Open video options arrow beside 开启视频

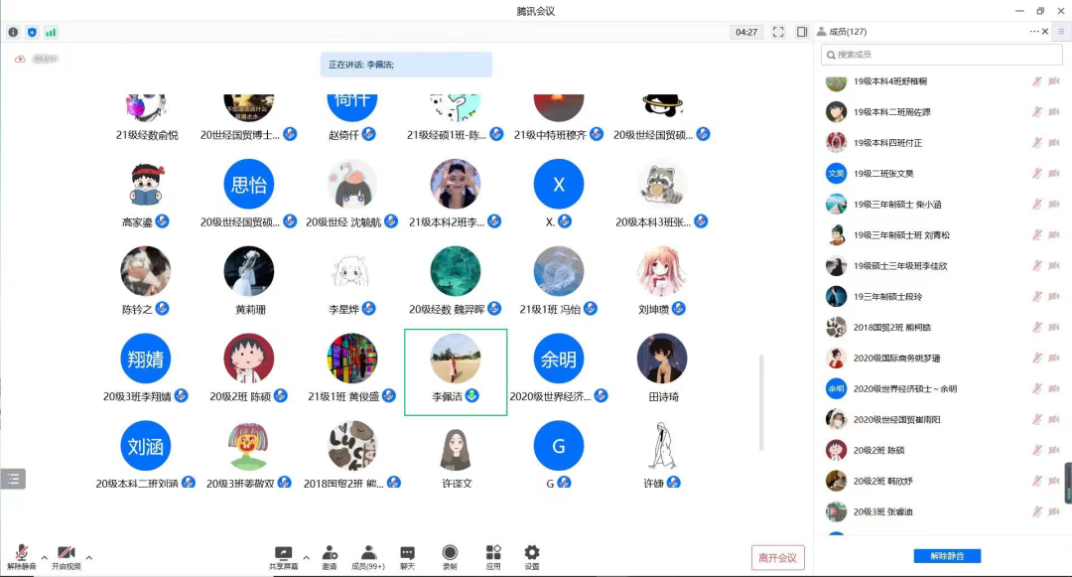(x=89, y=557)
